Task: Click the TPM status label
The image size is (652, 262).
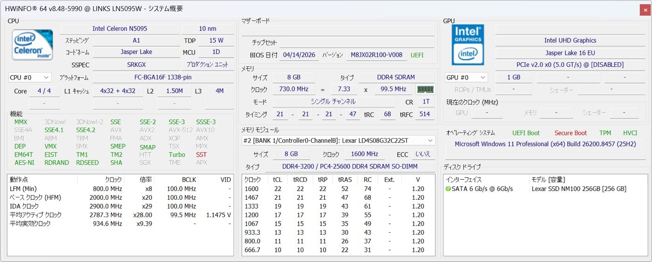Action: pyautogui.click(x=605, y=133)
